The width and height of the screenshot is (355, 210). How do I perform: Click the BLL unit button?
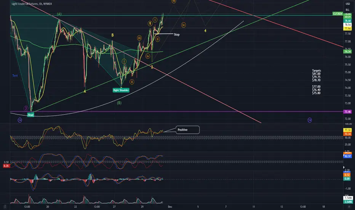(x=347, y=10)
